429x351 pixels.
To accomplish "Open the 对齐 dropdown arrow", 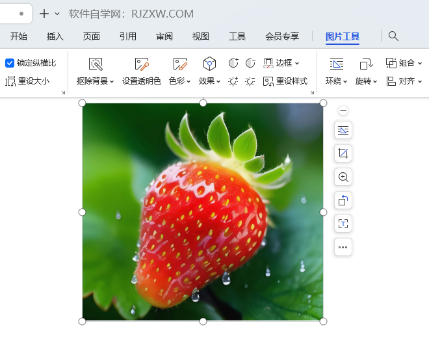I will click(x=420, y=81).
